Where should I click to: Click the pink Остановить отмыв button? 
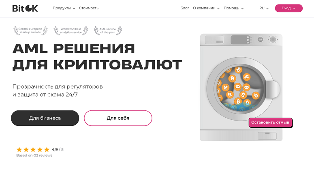pyautogui.click(x=270, y=122)
